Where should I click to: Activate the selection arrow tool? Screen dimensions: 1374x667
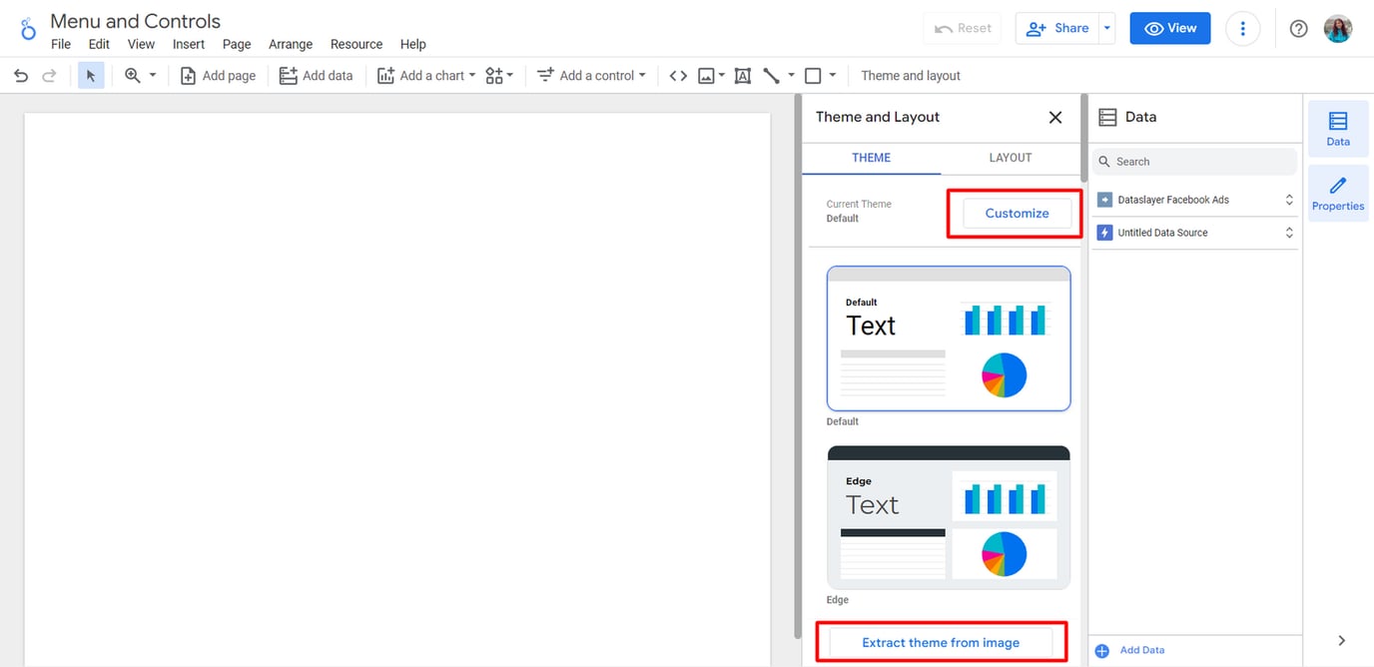click(91, 75)
